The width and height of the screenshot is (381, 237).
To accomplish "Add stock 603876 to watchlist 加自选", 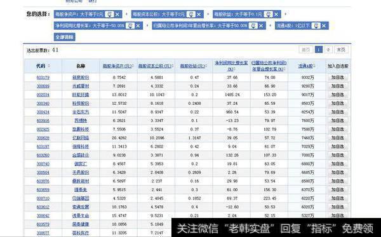I will click(338, 181).
